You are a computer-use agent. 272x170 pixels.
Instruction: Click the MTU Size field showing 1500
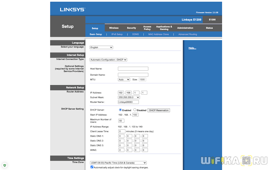pyautogui.click(x=142, y=79)
